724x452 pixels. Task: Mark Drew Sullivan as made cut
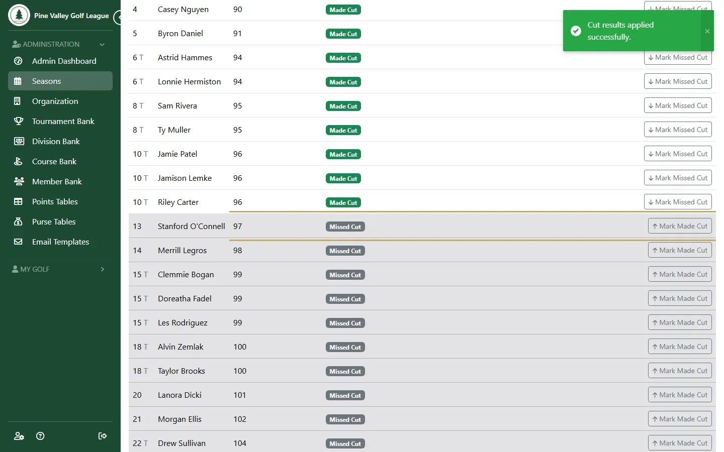pos(680,443)
